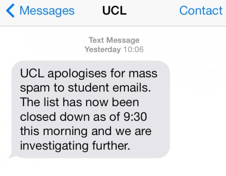Tap the blue back chevron arrow
This screenshot has width=226, height=176.
(10, 10)
